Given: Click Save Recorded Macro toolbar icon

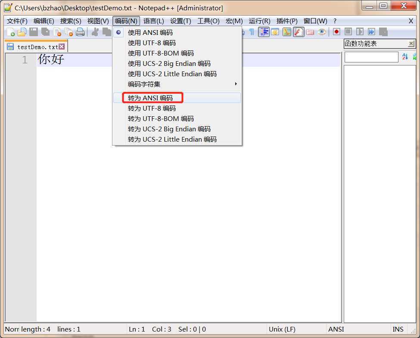Looking at the screenshot, I should 383,32.
